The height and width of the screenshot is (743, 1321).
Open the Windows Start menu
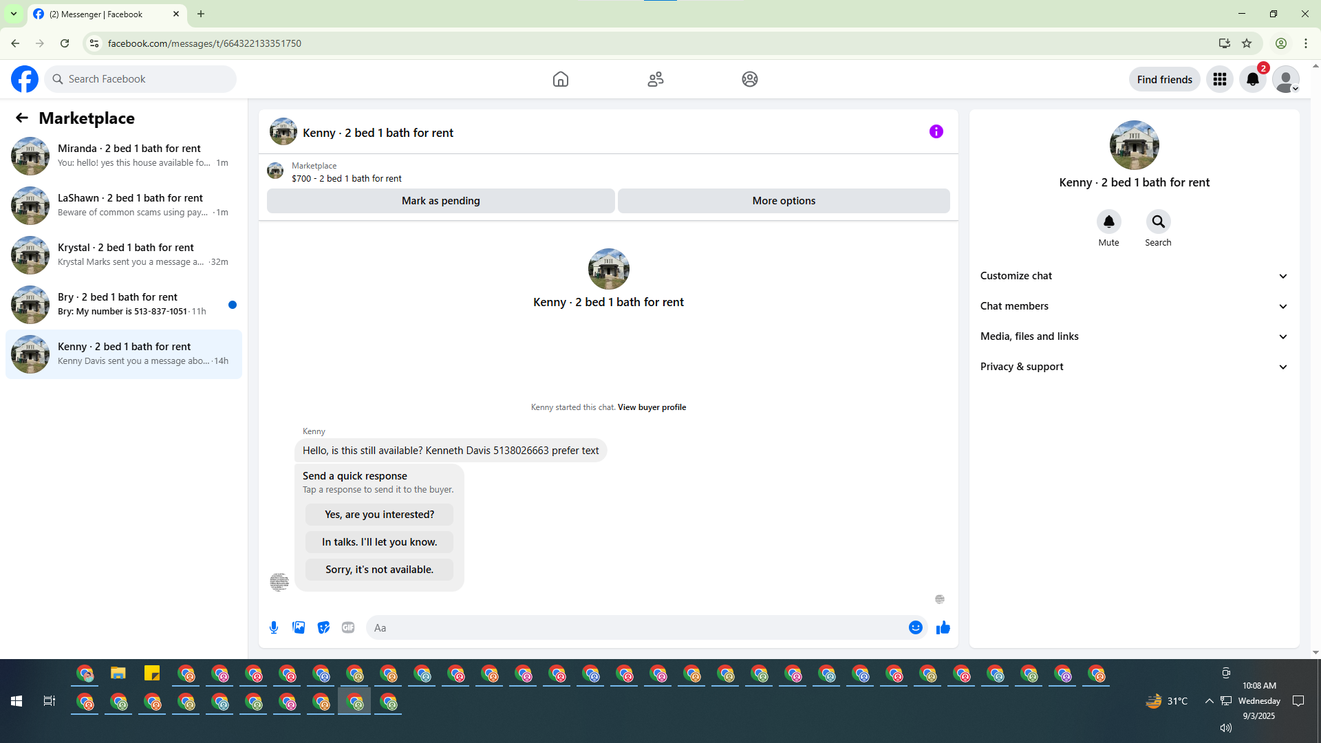point(17,701)
